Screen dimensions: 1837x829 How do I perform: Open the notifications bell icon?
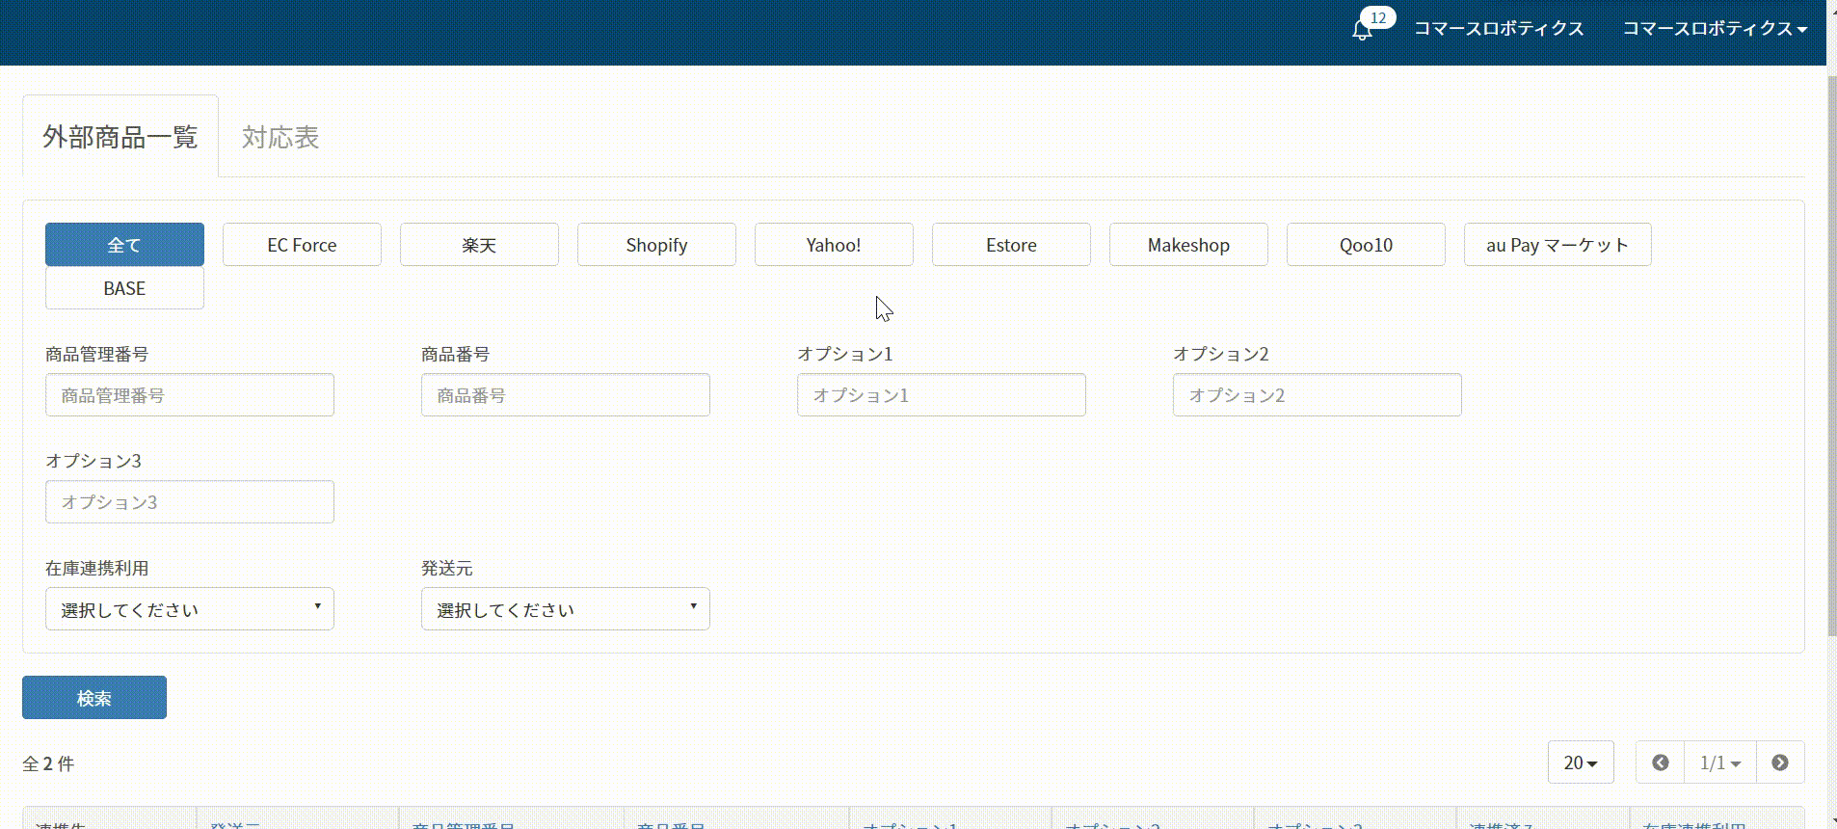(1362, 30)
